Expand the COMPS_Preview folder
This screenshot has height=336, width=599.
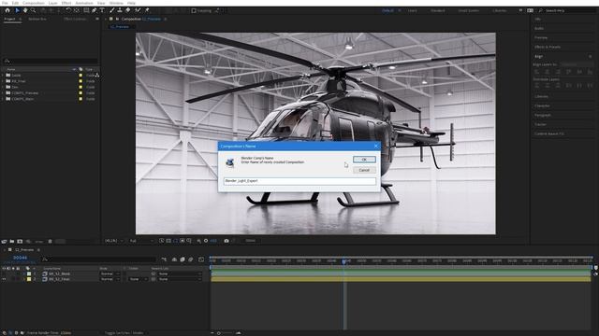click(x=3, y=93)
